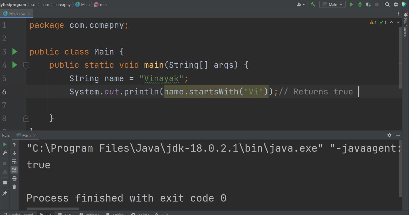The width and height of the screenshot is (409, 215).
Task: Toggle scroll to end of console
Action: tap(14, 170)
